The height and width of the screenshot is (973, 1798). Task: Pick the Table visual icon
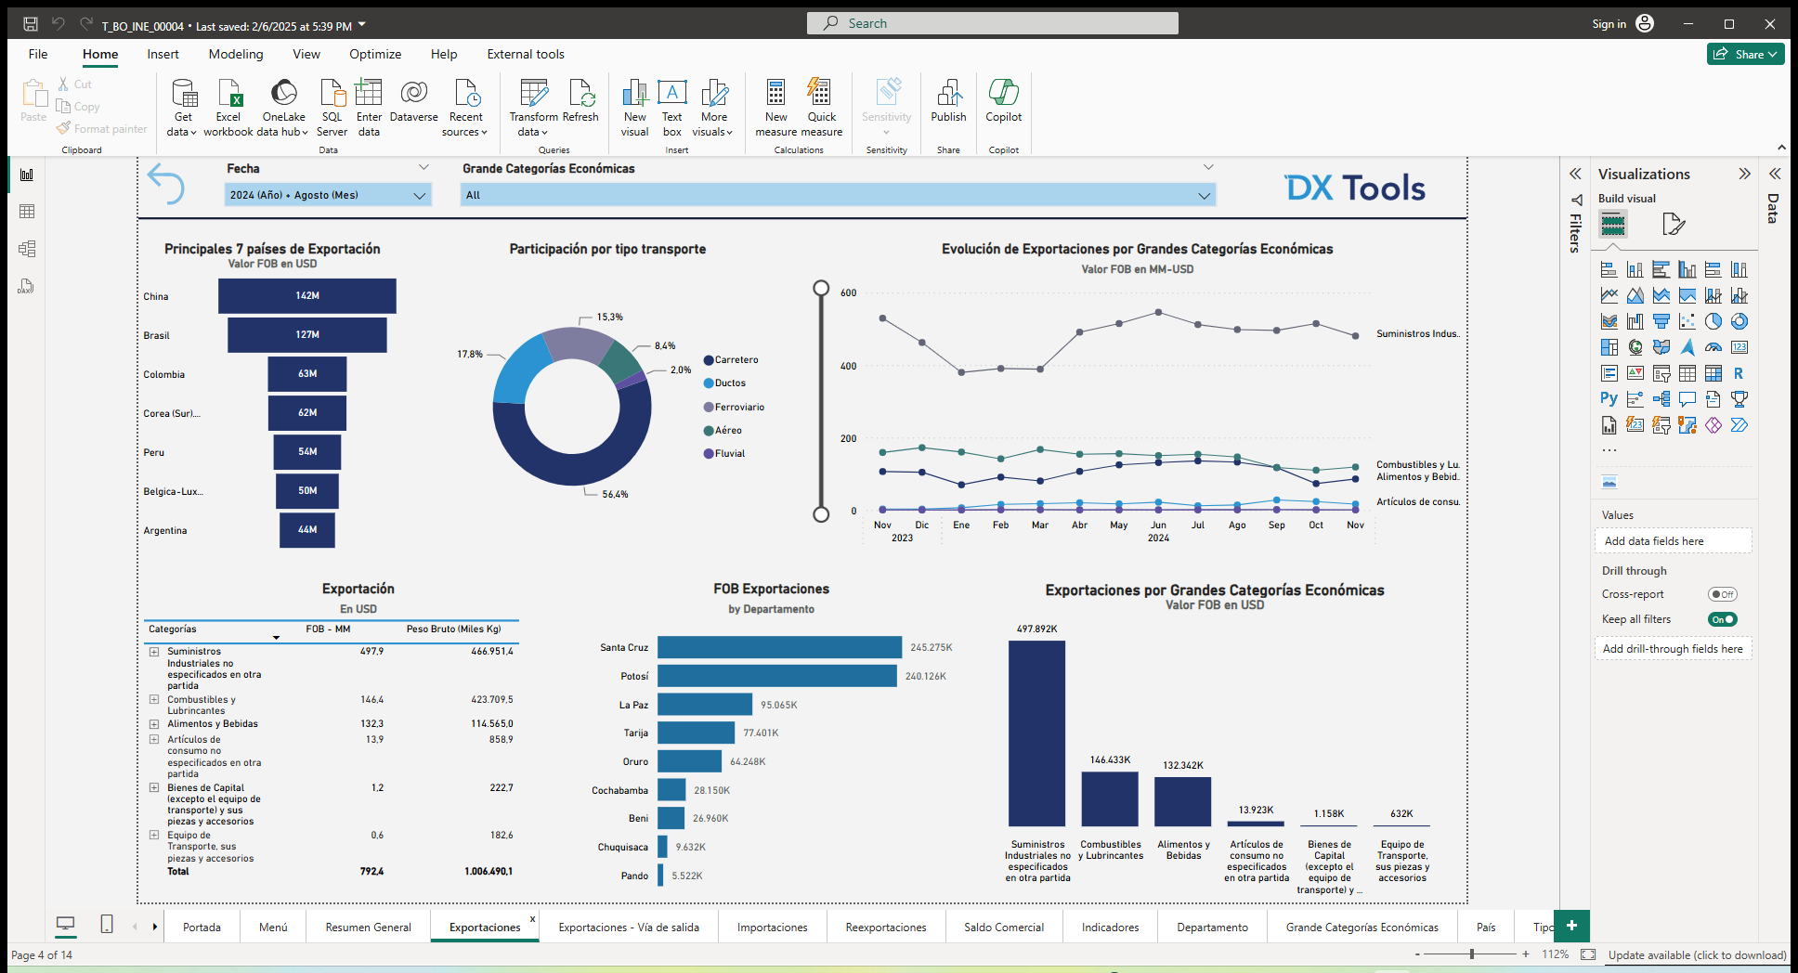pos(1687,374)
